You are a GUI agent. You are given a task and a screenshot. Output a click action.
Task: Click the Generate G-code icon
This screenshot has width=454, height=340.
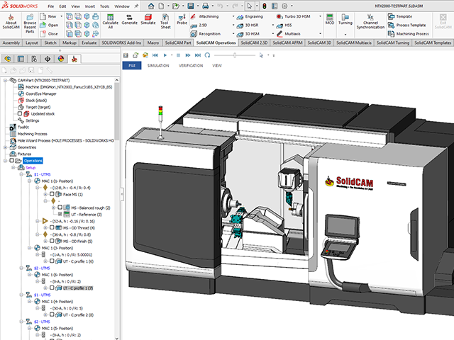(129, 20)
